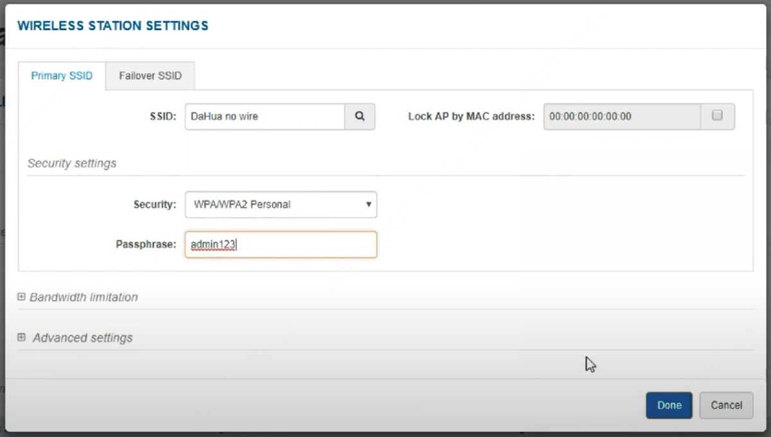Expand the Advanced settings section title
Screen dimensions: 771x437
(82, 338)
